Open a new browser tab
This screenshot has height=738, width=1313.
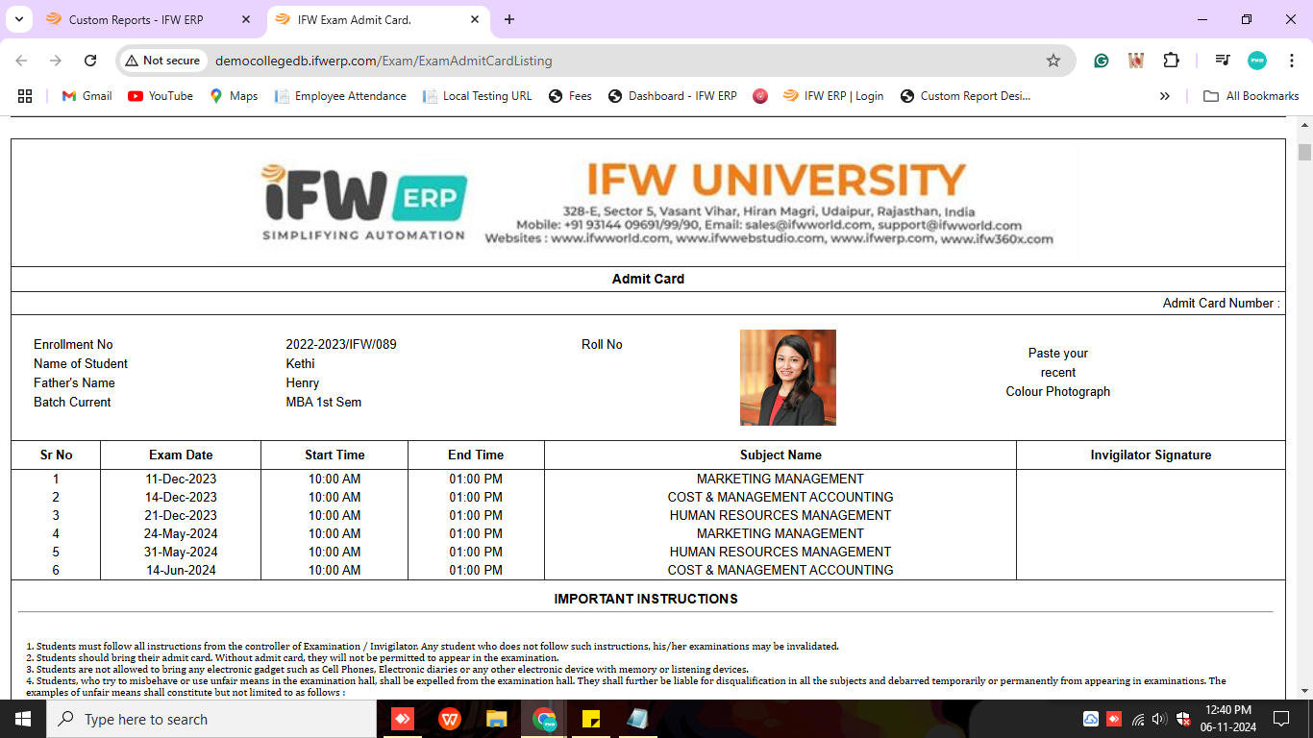tap(509, 19)
